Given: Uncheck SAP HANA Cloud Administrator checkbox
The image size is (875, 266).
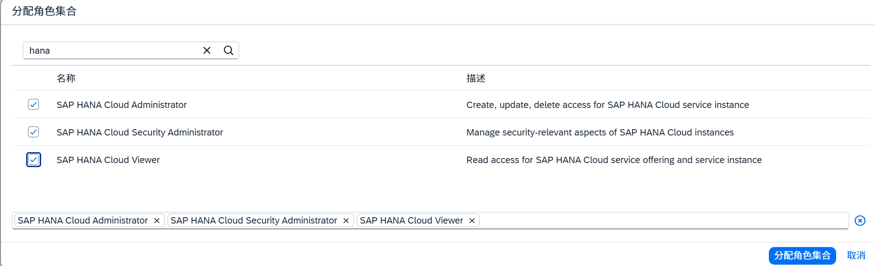Looking at the screenshot, I should click(33, 104).
